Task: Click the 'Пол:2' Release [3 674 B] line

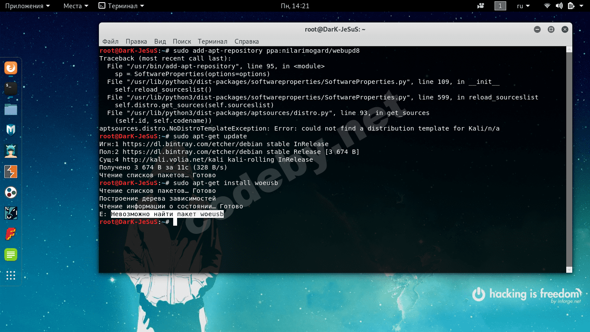Action: click(229, 152)
